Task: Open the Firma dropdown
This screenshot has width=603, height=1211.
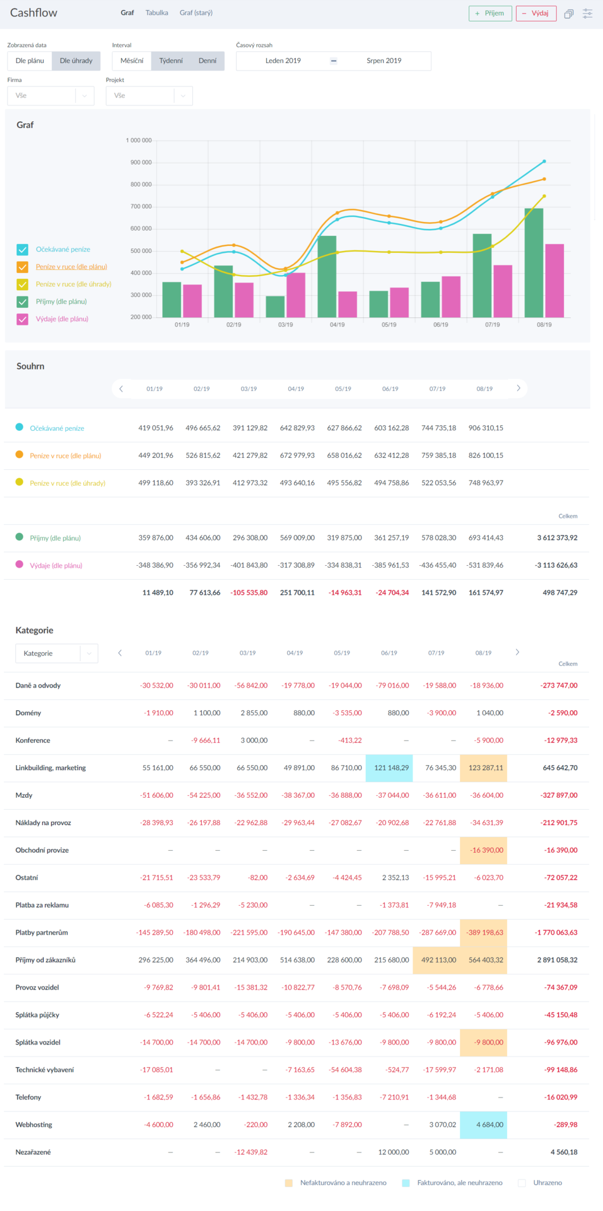Action: click(x=50, y=96)
